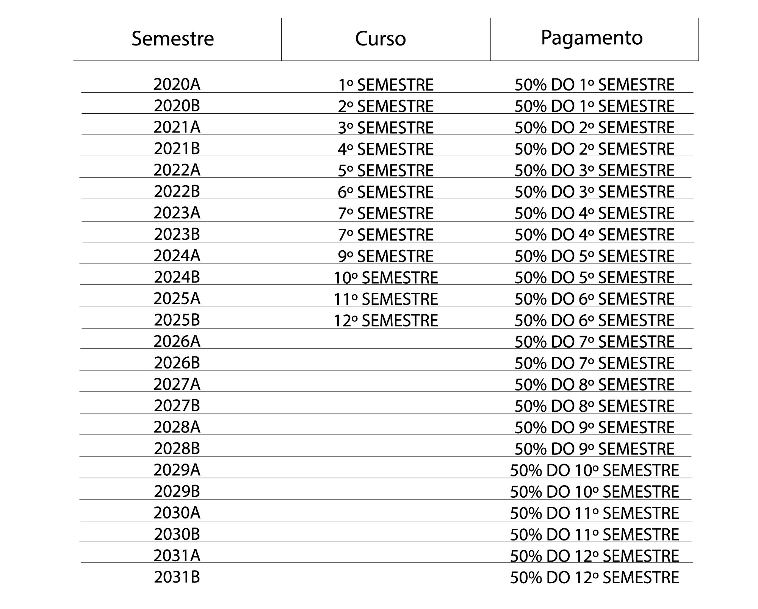Click the 2026A semester entry
758x609 pixels.
coord(177,342)
